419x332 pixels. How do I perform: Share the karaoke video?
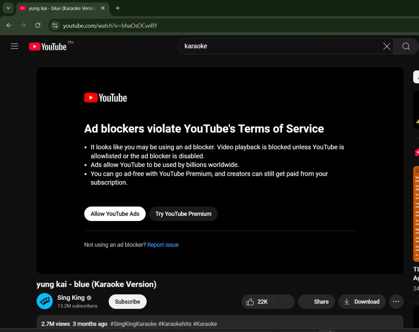[x=317, y=302]
